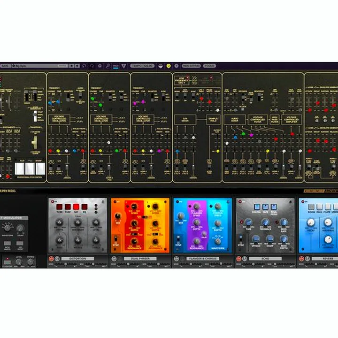Click the TRANSPOSE lever switch

34,142
